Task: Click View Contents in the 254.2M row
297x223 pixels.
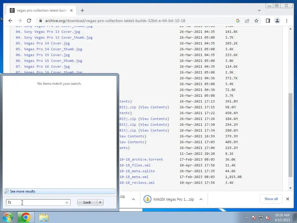Action: point(154,125)
